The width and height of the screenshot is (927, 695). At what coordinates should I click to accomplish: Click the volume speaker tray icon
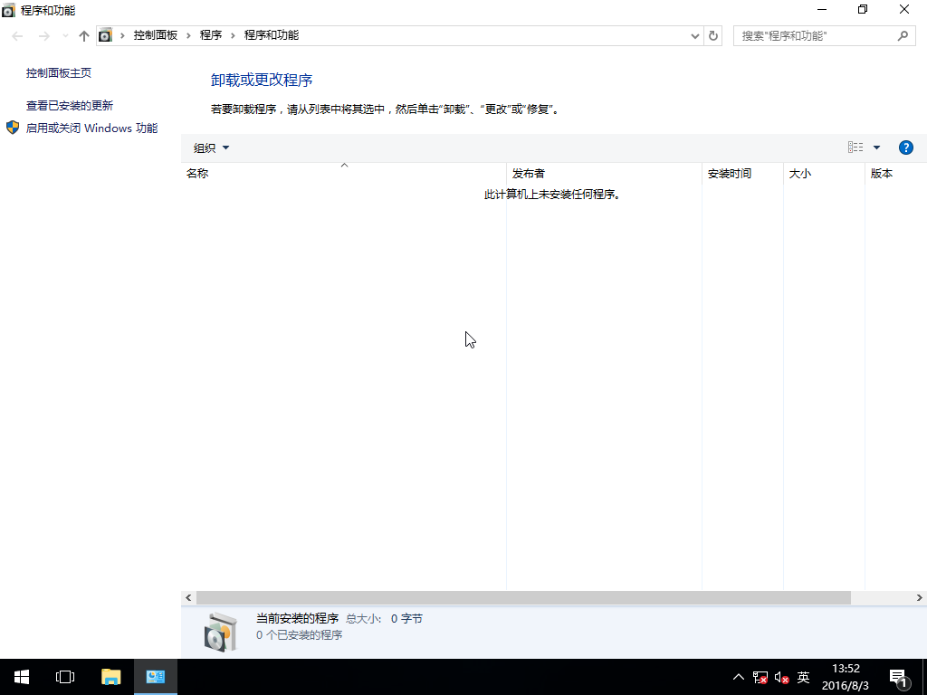[x=782, y=677]
